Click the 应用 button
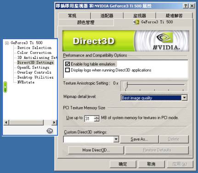 [x=180, y=164]
